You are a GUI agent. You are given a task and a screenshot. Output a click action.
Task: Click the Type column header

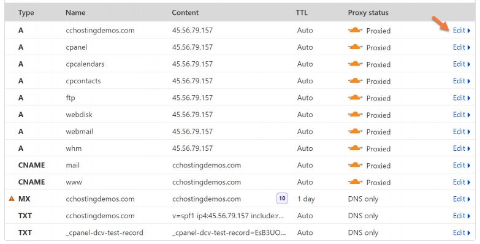click(26, 12)
